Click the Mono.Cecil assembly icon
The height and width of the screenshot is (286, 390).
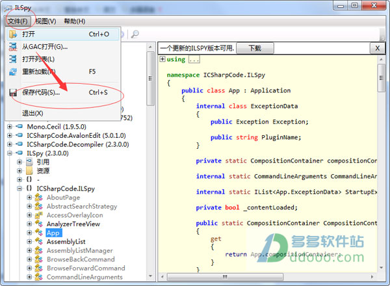(x=19, y=127)
